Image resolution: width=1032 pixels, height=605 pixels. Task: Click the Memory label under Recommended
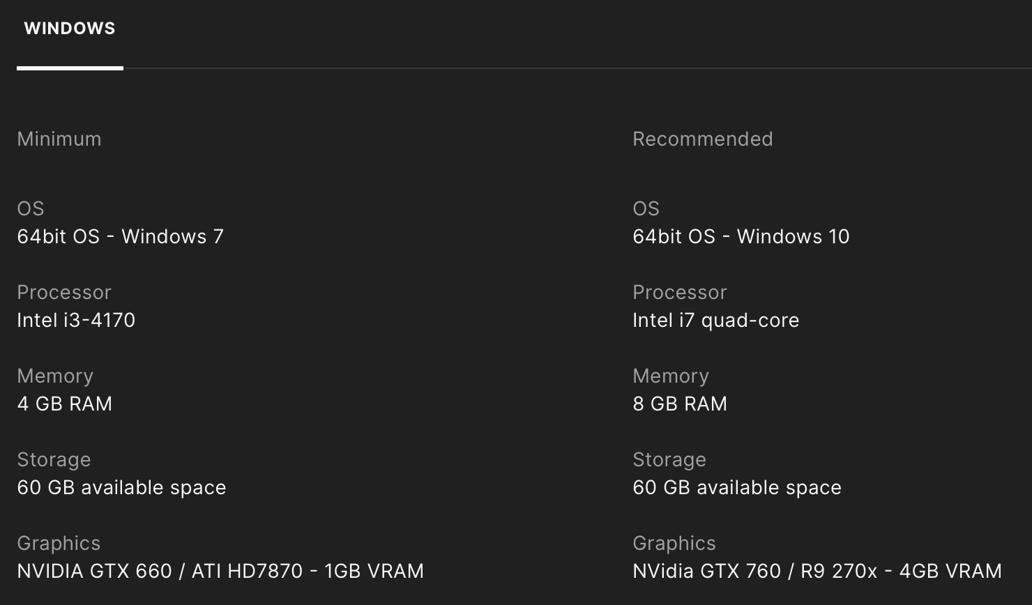(x=670, y=376)
